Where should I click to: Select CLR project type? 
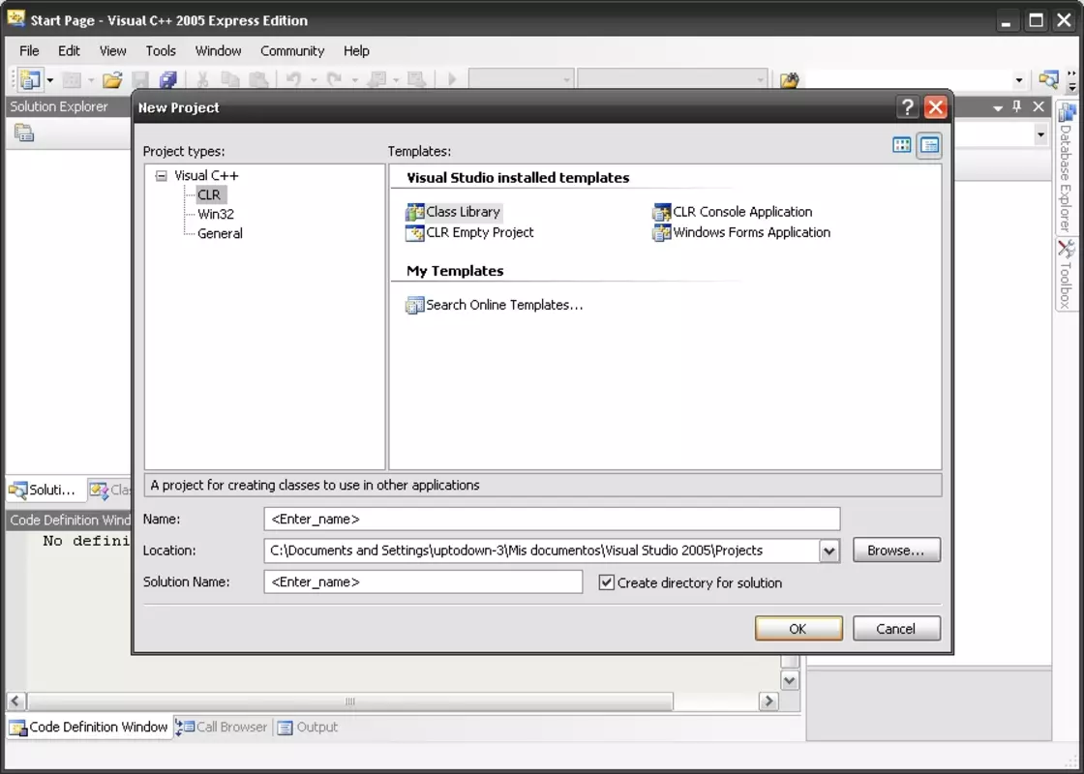tap(209, 194)
